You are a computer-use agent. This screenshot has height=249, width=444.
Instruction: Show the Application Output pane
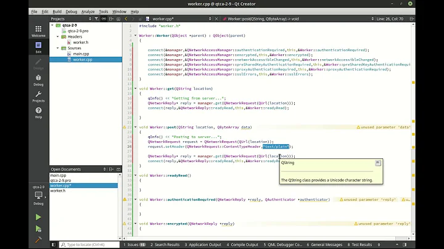(x=203, y=245)
